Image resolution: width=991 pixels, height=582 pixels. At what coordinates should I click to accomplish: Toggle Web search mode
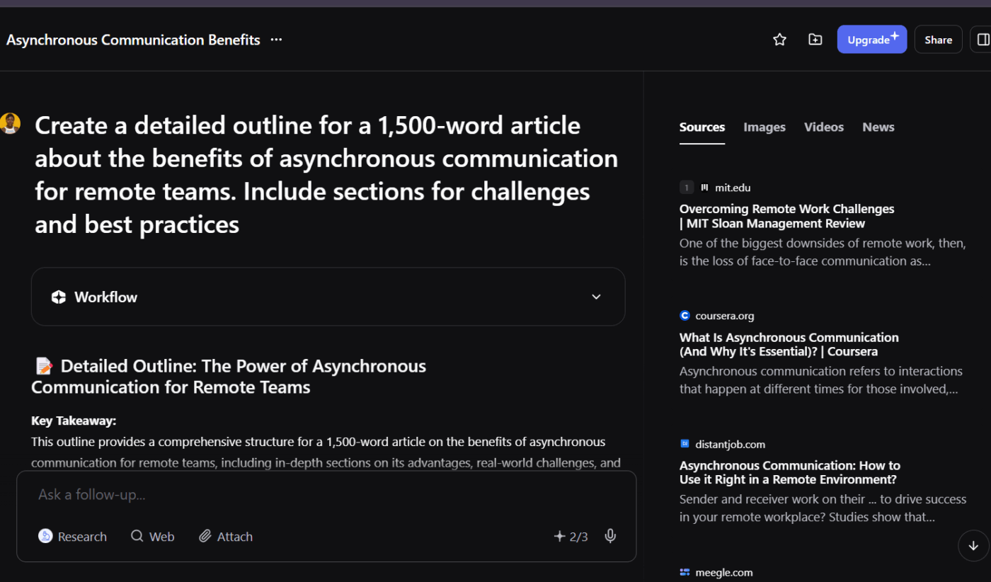pyautogui.click(x=152, y=536)
